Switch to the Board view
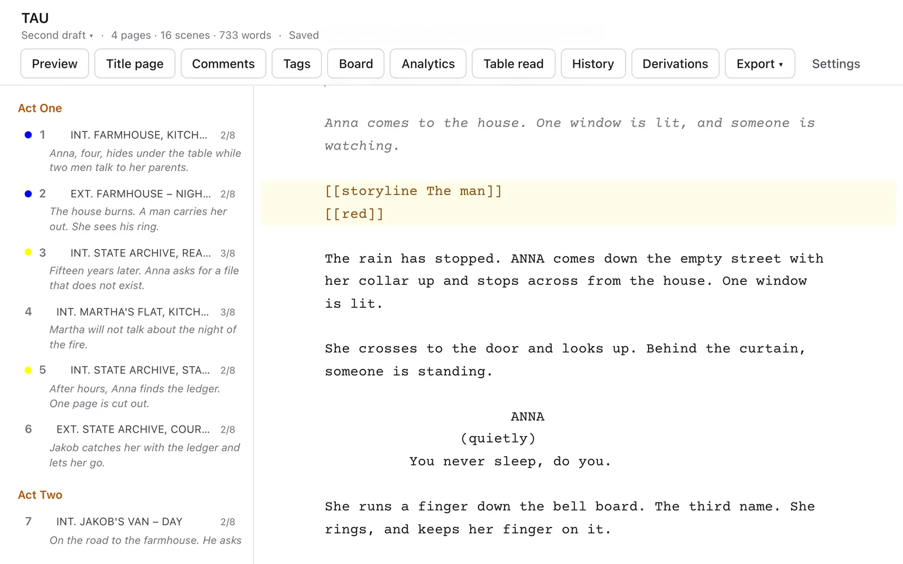 pos(356,64)
